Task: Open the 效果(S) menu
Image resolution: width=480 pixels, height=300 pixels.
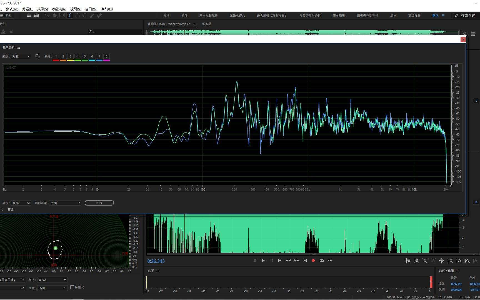Action: click(42, 9)
